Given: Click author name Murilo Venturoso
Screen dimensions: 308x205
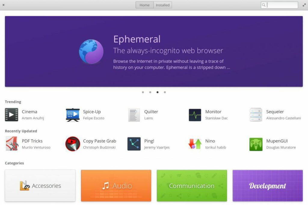Looking at the screenshot, I should pos(36,147).
